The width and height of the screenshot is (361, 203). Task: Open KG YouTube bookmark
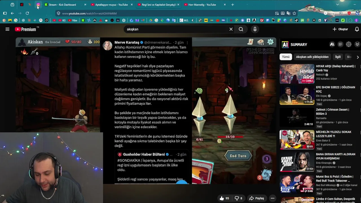62,20
